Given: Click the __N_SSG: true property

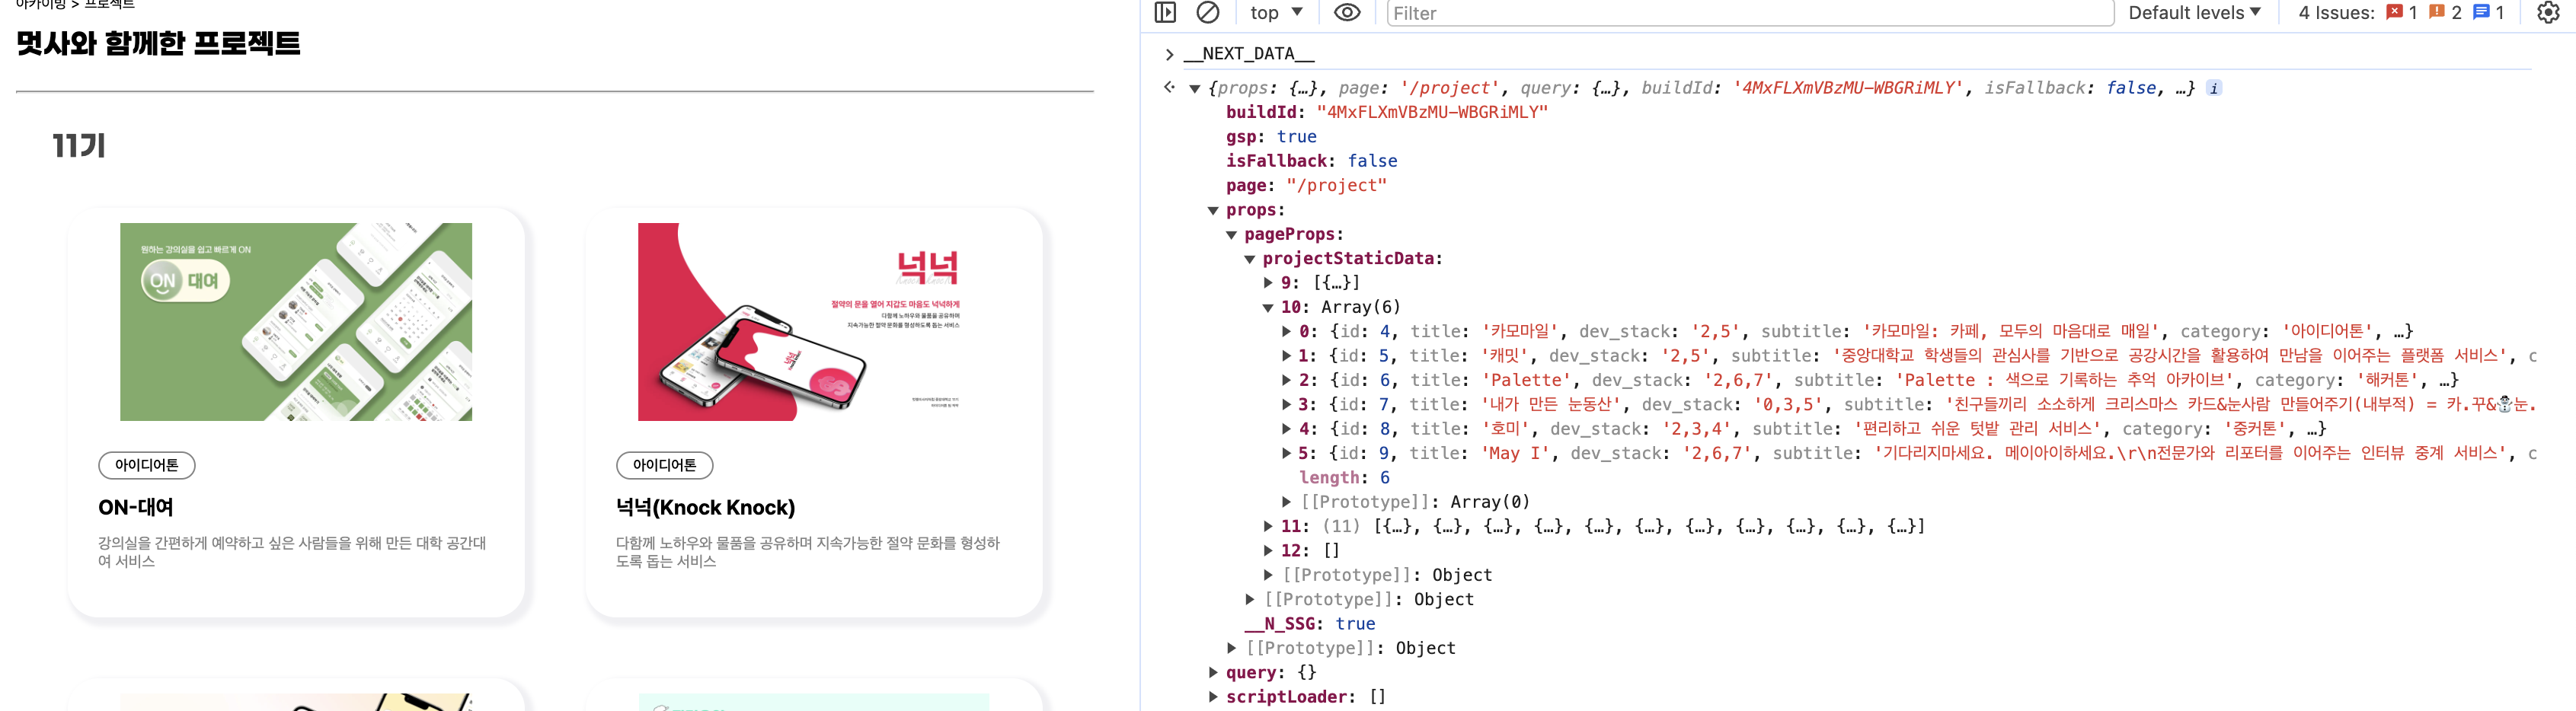Looking at the screenshot, I should click(1310, 624).
